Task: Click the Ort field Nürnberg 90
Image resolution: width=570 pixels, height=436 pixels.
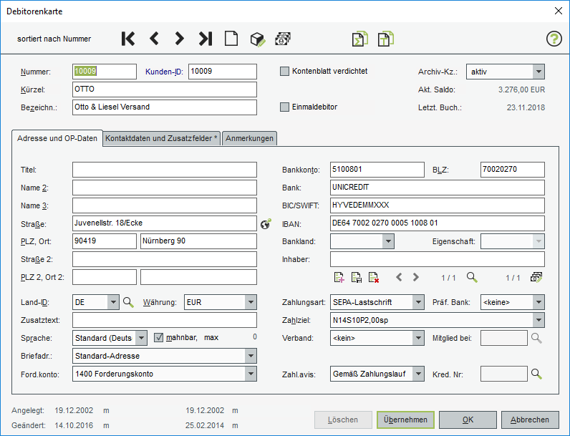Action: pos(198,241)
